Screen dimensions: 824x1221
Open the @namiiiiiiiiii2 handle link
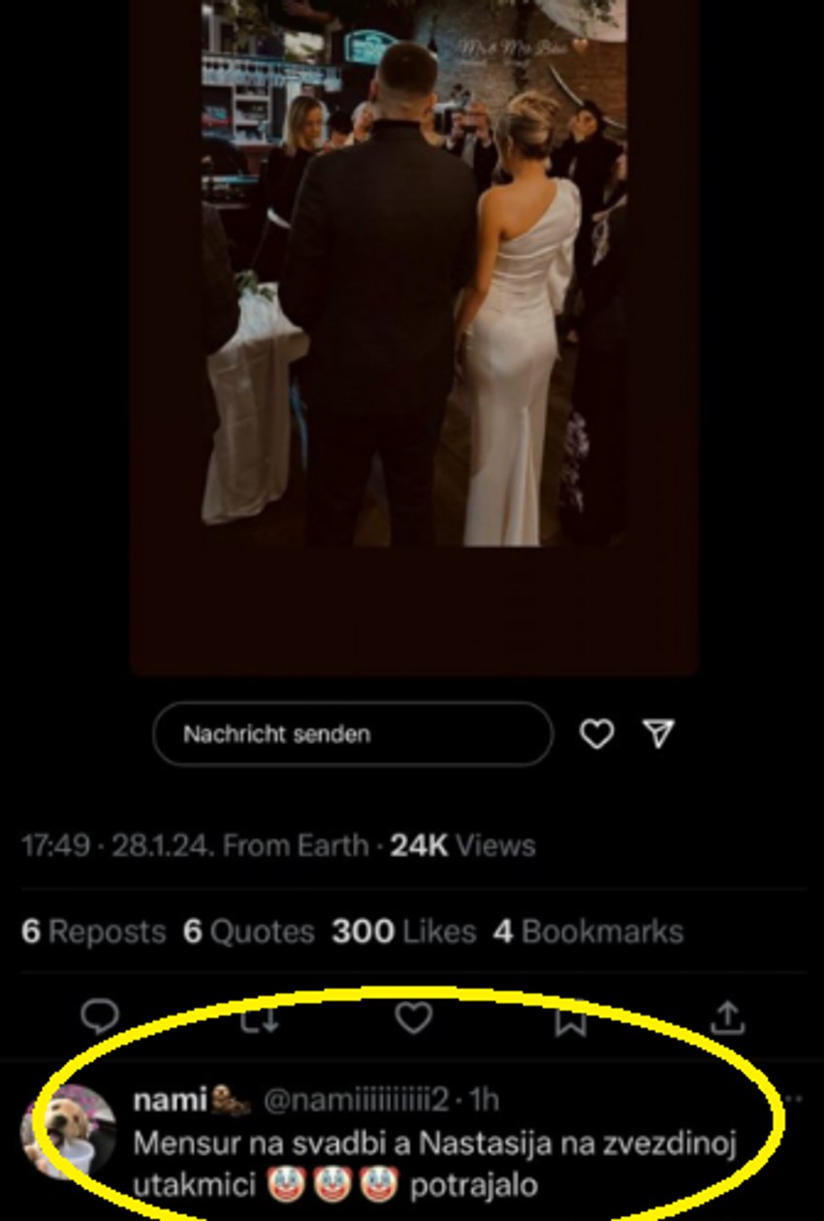357,1101
